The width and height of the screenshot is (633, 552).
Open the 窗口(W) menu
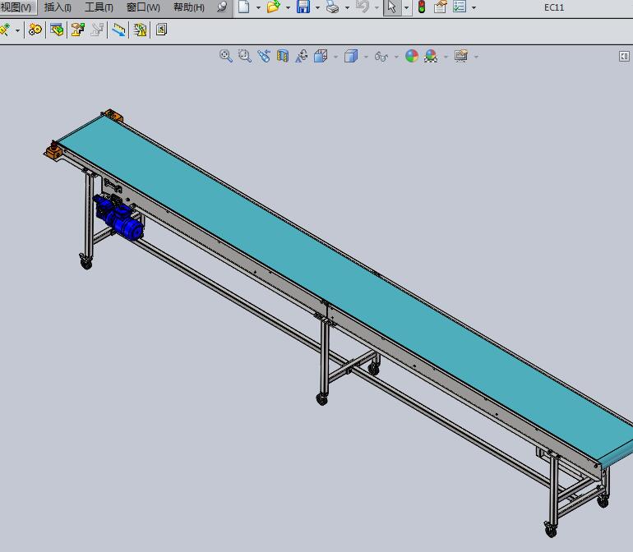[143, 7]
